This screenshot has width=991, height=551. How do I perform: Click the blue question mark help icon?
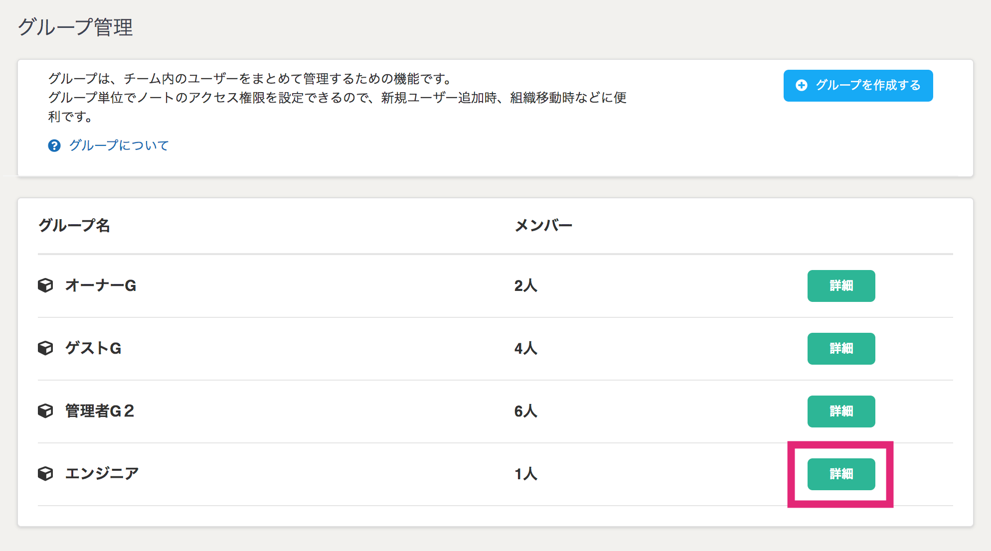pos(54,145)
